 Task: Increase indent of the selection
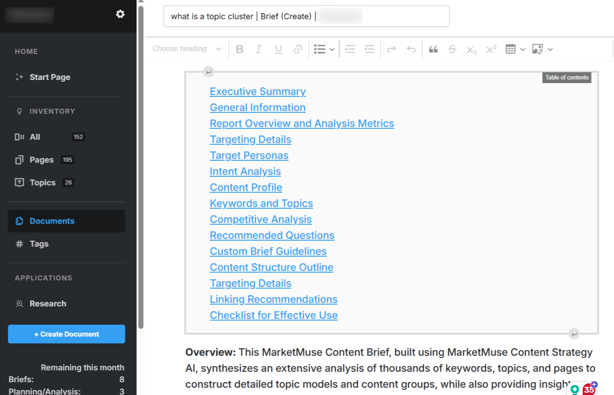coord(350,49)
